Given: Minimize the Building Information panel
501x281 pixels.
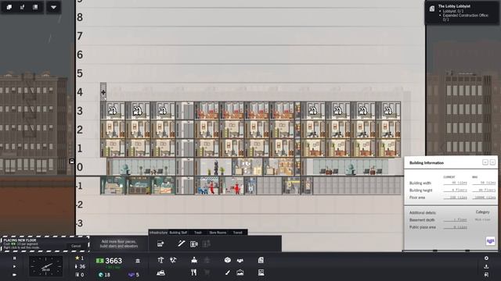Looking at the screenshot, I should (485, 162).
